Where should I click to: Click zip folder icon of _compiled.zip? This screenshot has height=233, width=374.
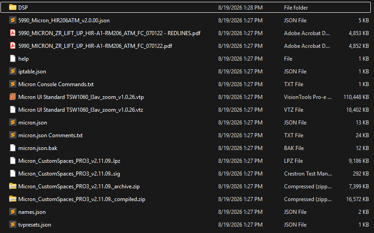(x=13, y=199)
